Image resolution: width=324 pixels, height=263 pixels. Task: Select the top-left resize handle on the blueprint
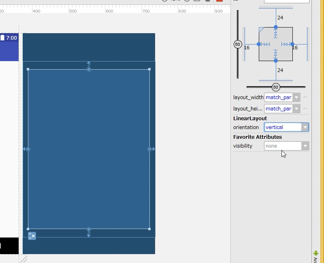(x=28, y=69)
